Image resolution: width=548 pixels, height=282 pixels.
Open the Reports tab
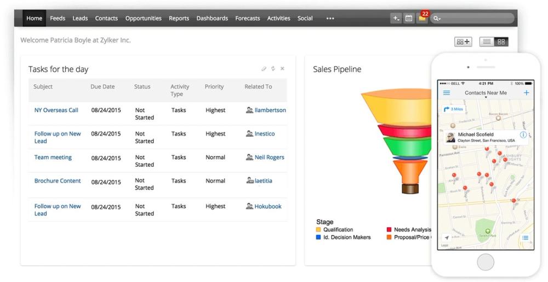click(x=179, y=18)
